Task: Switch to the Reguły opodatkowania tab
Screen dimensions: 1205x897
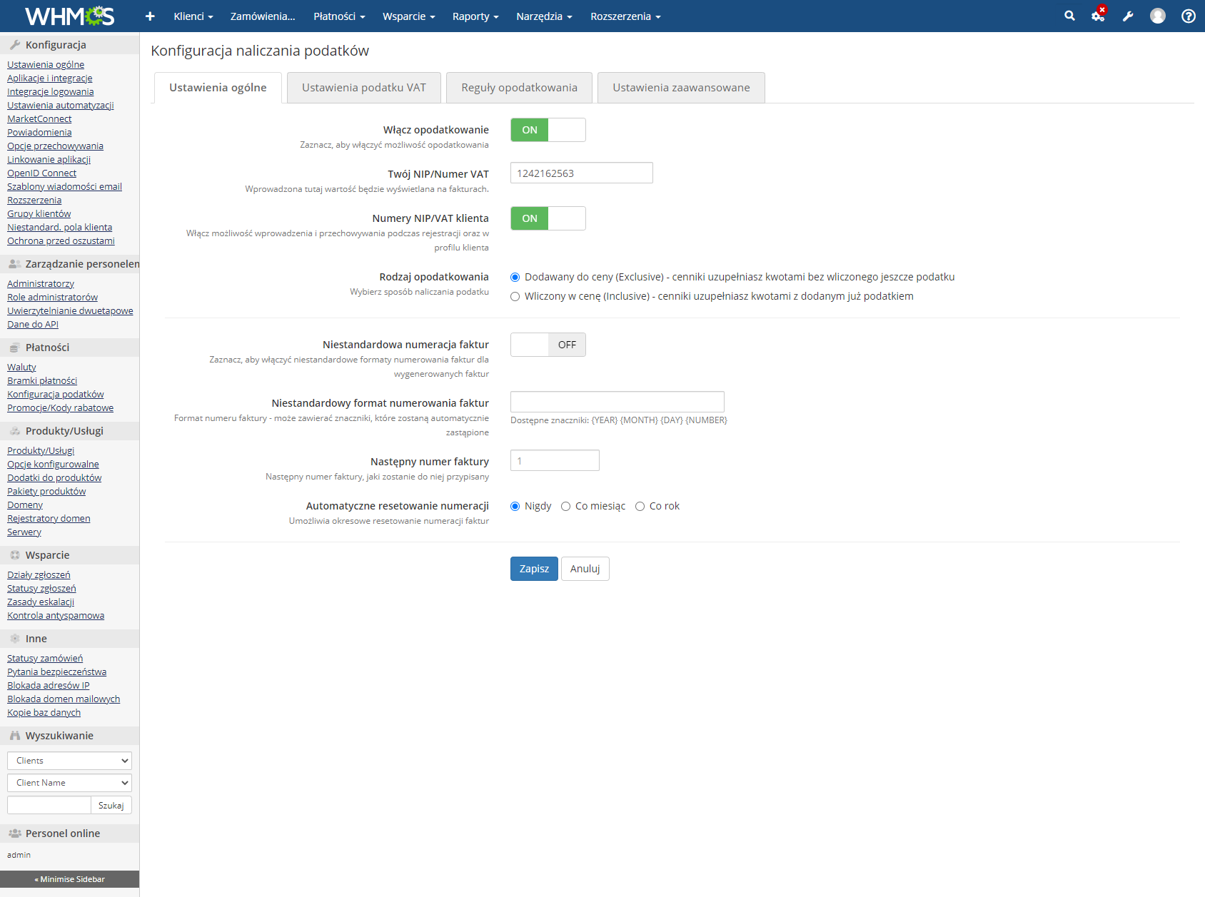Action: coord(519,87)
